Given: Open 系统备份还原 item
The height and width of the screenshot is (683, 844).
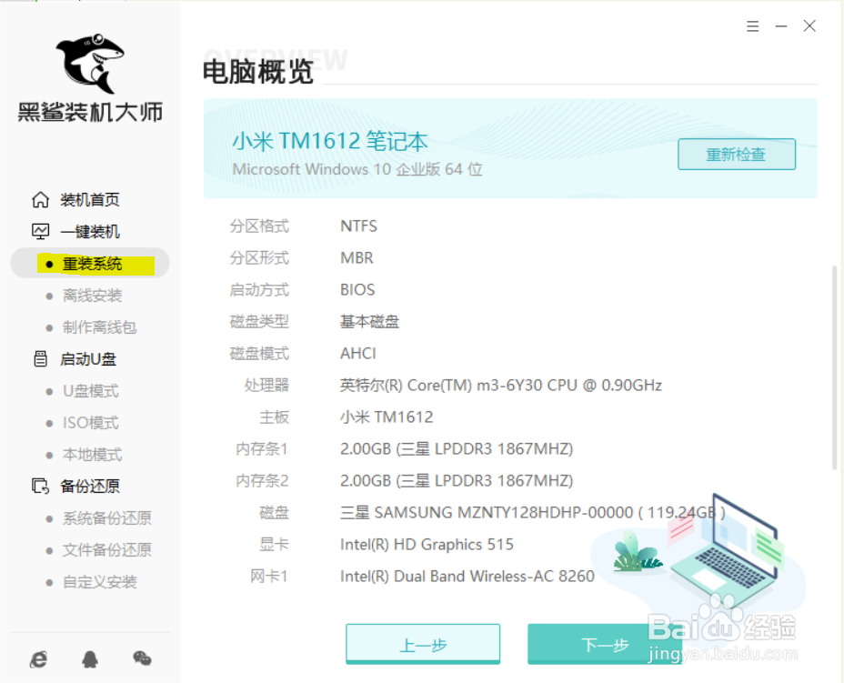Looking at the screenshot, I should (x=107, y=517).
